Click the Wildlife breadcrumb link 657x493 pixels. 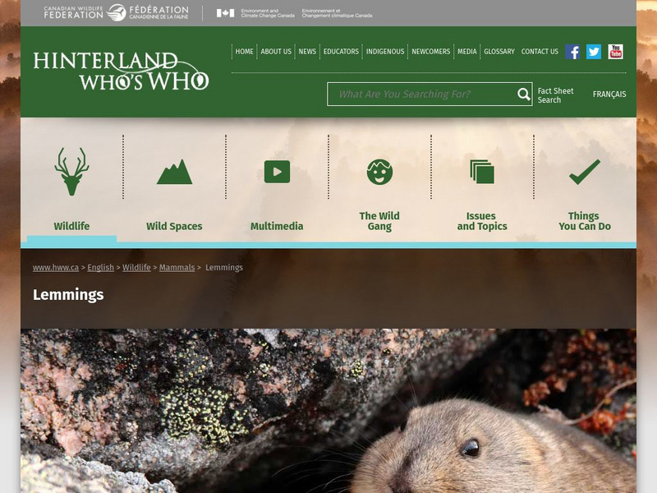136,268
